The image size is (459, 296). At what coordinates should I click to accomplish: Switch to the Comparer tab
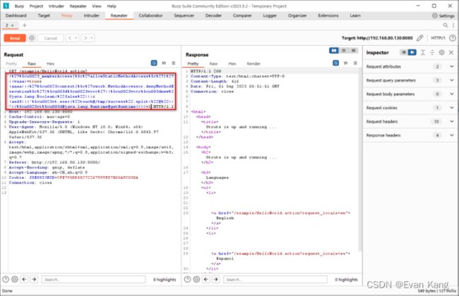(242, 16)
